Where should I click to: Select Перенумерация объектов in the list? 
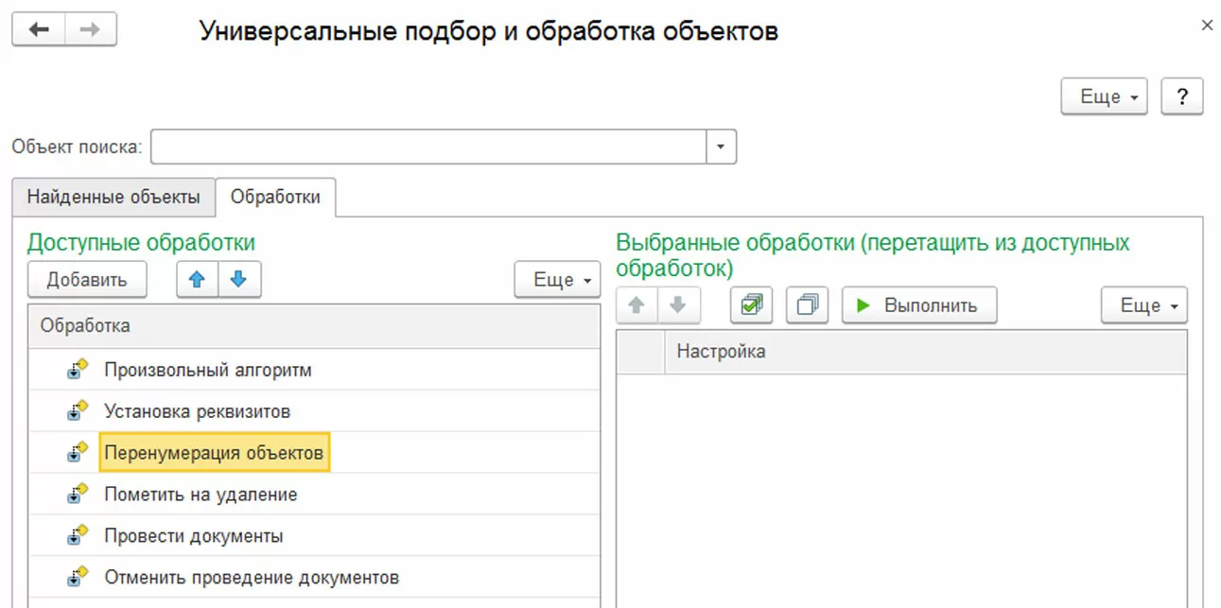tap(214, 453)
